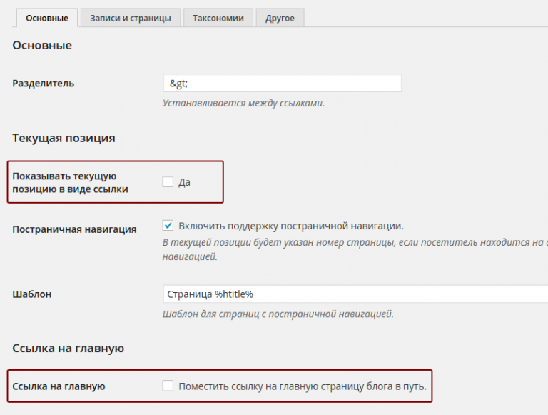
Task: Tick the Поместить ссылку на главную checkbox
Action: pyautogui.click(x=168, y=386)
